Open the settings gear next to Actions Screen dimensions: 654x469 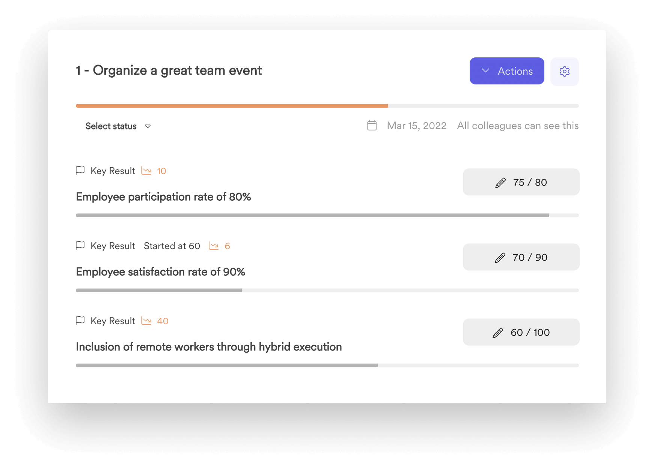coord(565,71)
